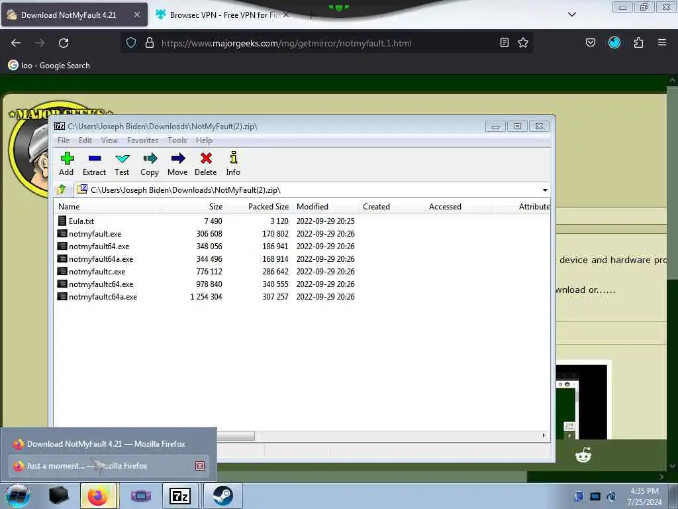Expand the 7-Zip address path dropdown
Image resolution: width=678 pixels, height=509 pixels.
click(545, 190)
